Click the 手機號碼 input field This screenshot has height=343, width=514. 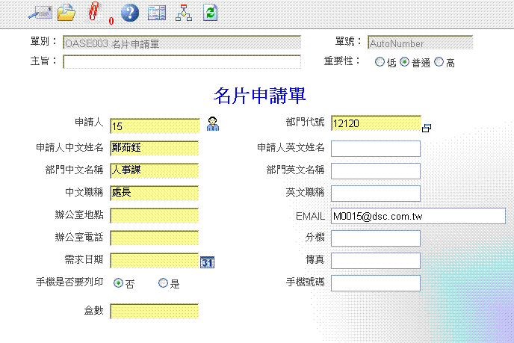pyautogui.click(x=375, y=283)
